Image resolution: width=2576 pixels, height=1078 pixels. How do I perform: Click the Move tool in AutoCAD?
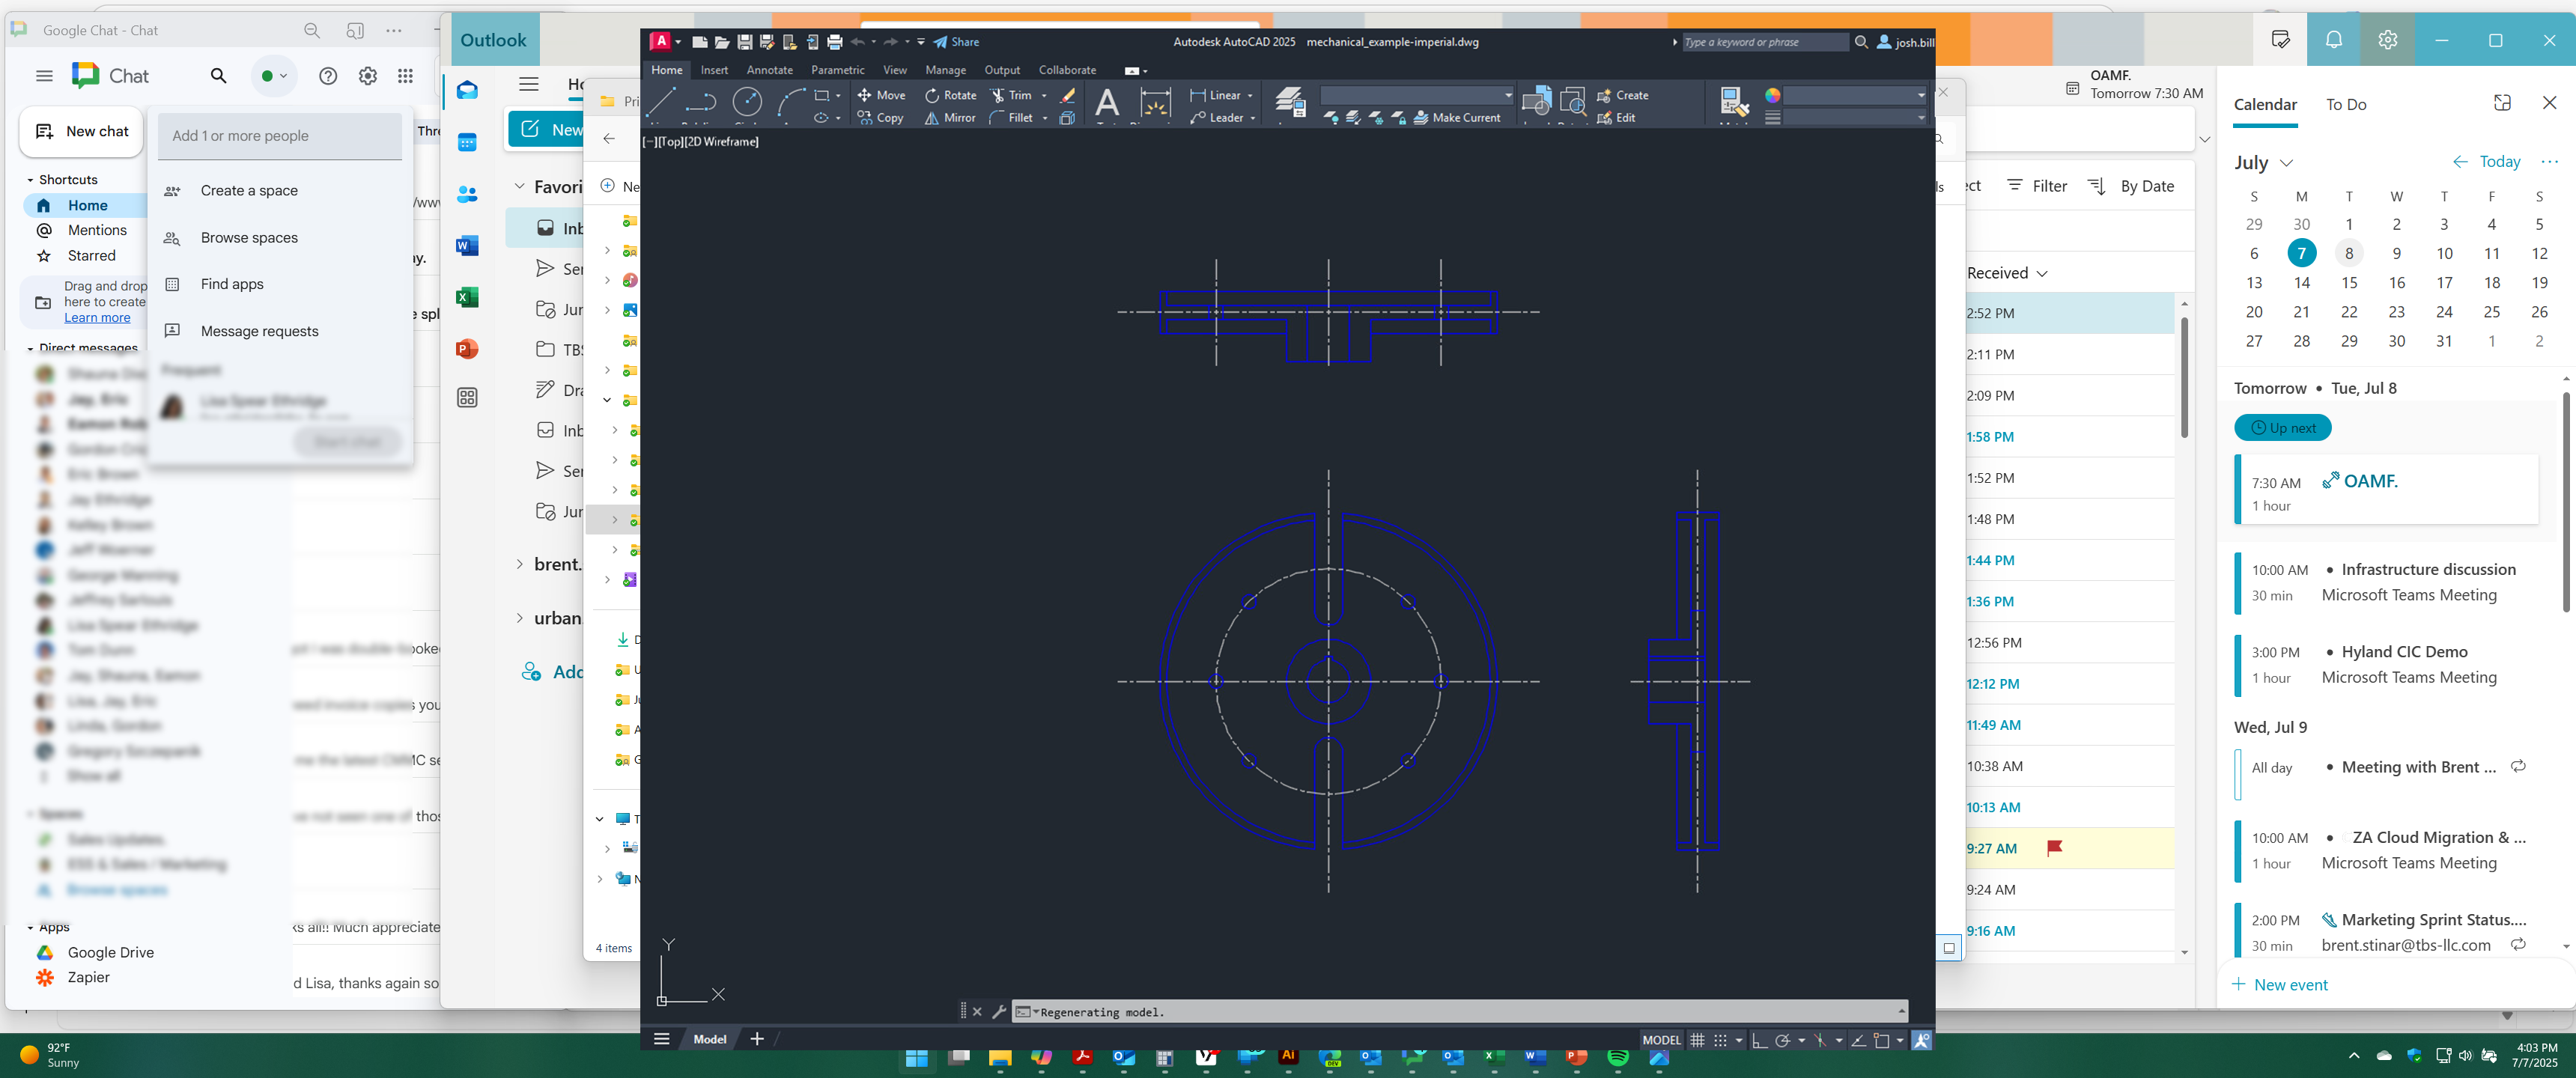click(x=881, y=95)
